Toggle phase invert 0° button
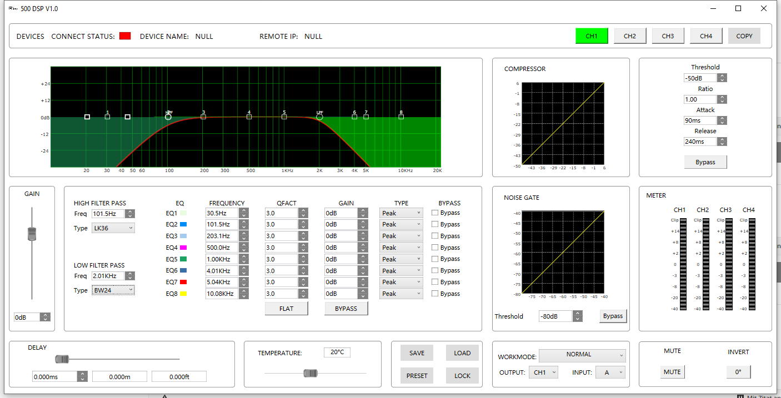 [738, 372]
